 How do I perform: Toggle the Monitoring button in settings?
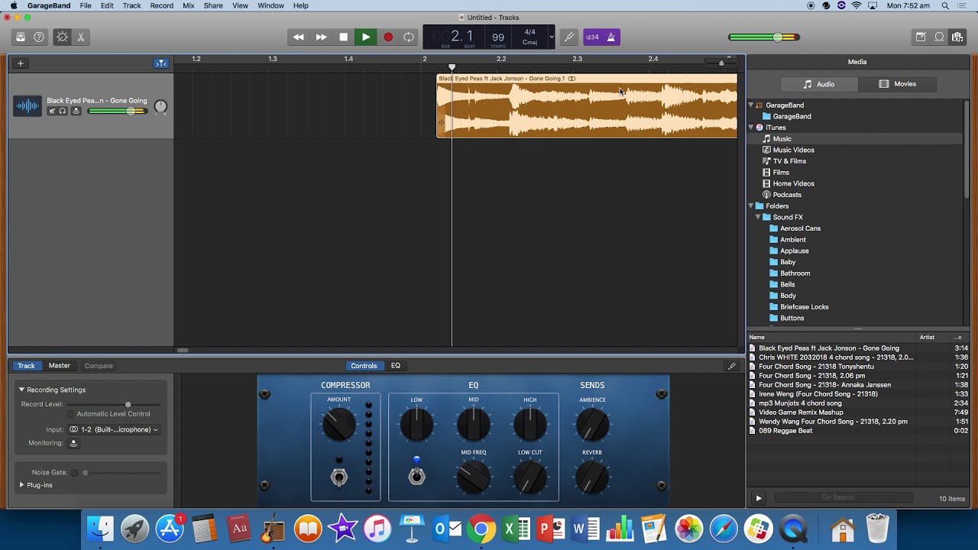coord(73,443)
